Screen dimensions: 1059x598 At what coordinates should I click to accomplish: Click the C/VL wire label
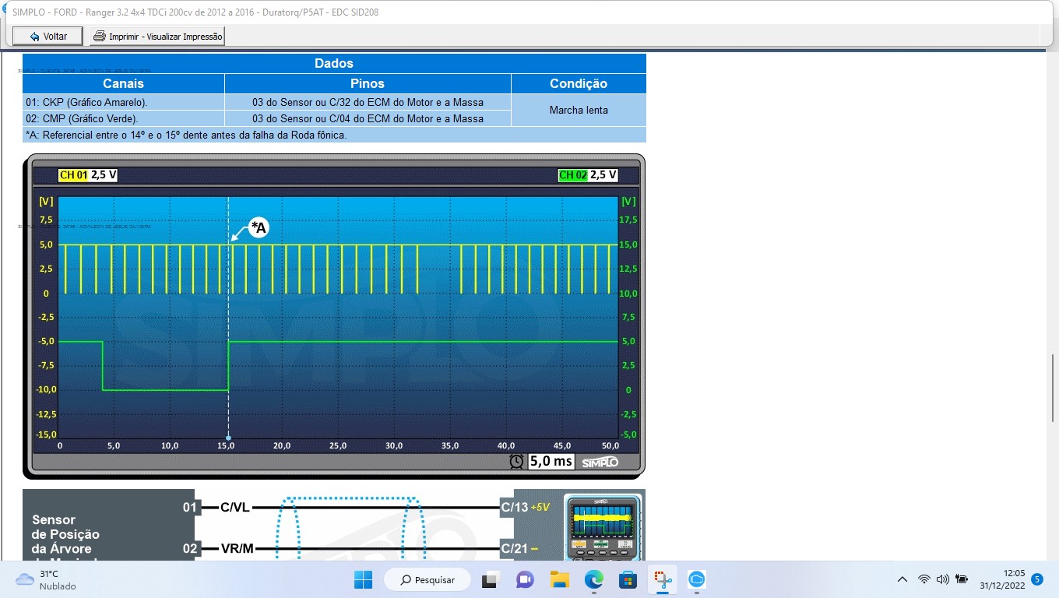[x=235, y=508]
